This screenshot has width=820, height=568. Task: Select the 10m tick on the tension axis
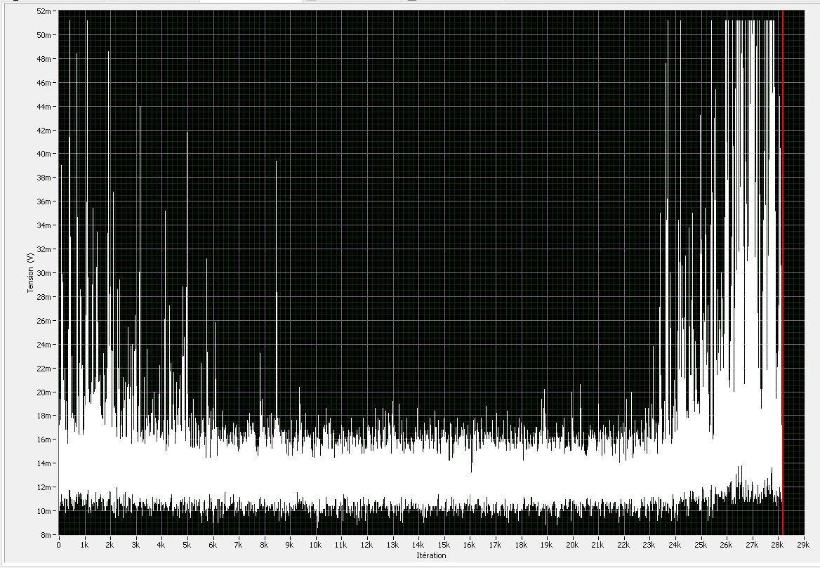click(46, 510)
